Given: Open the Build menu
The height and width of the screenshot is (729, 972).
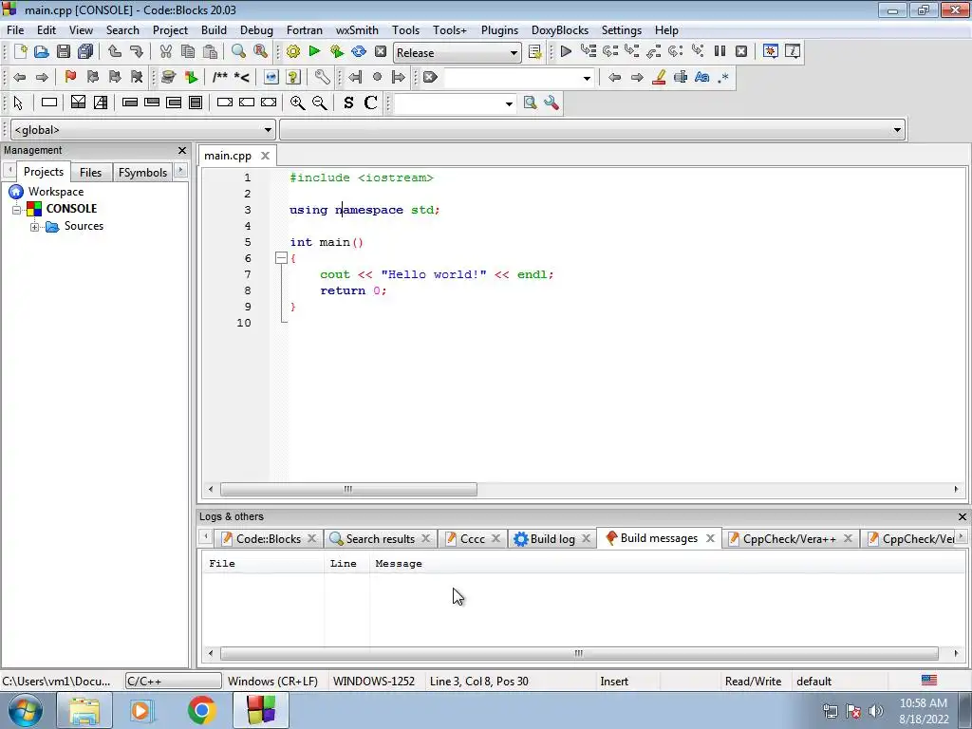Looking at the screenshot, I should click(214, 30).
